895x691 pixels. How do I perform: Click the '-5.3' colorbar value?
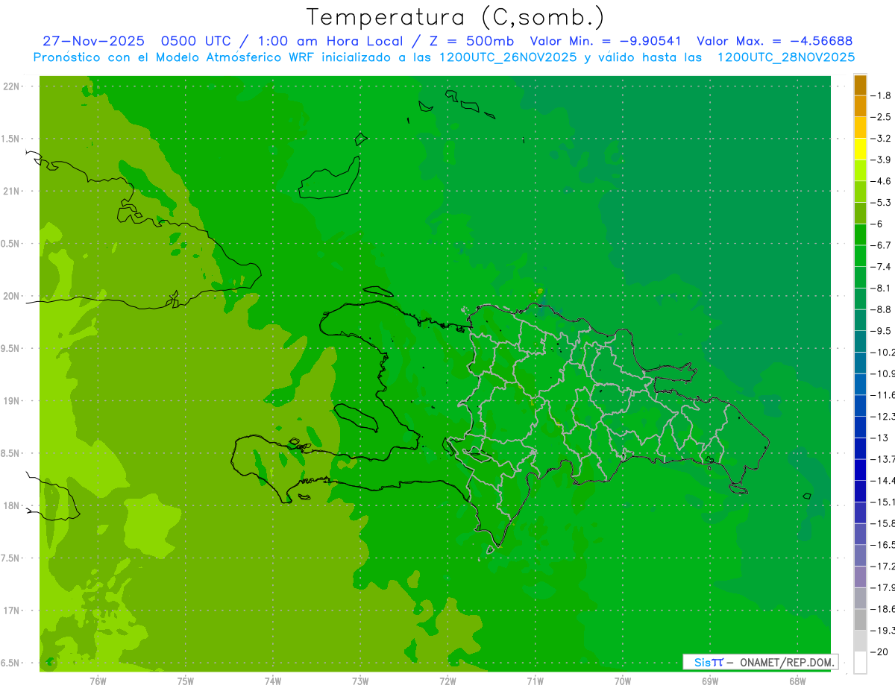click(880, 203)
